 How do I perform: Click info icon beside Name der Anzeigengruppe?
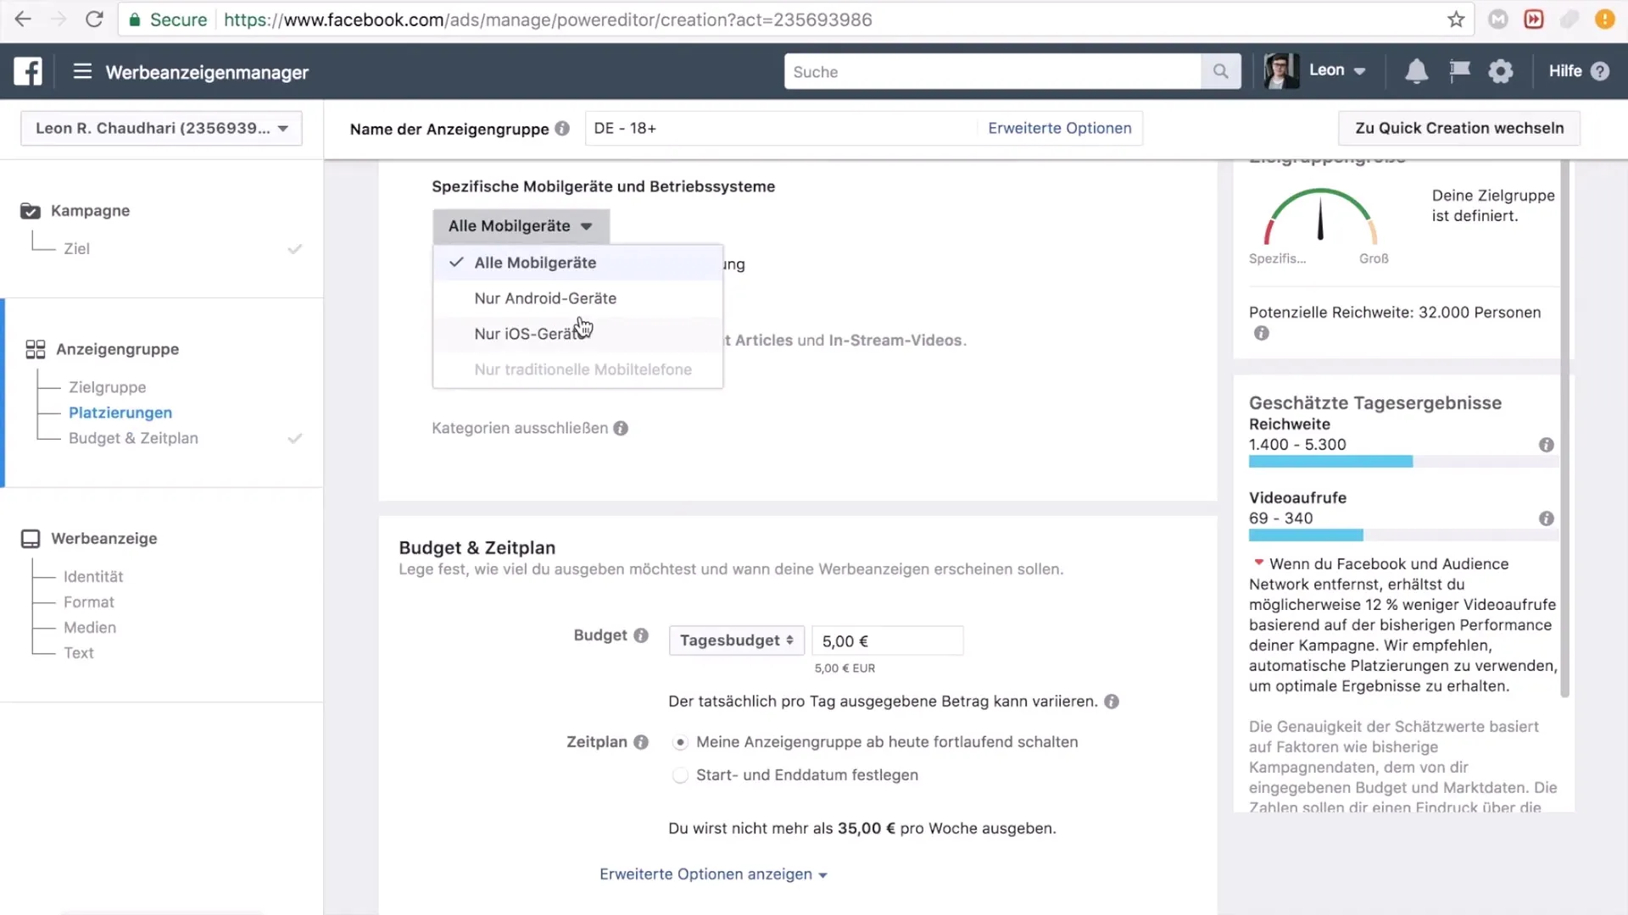pos(562,129)
